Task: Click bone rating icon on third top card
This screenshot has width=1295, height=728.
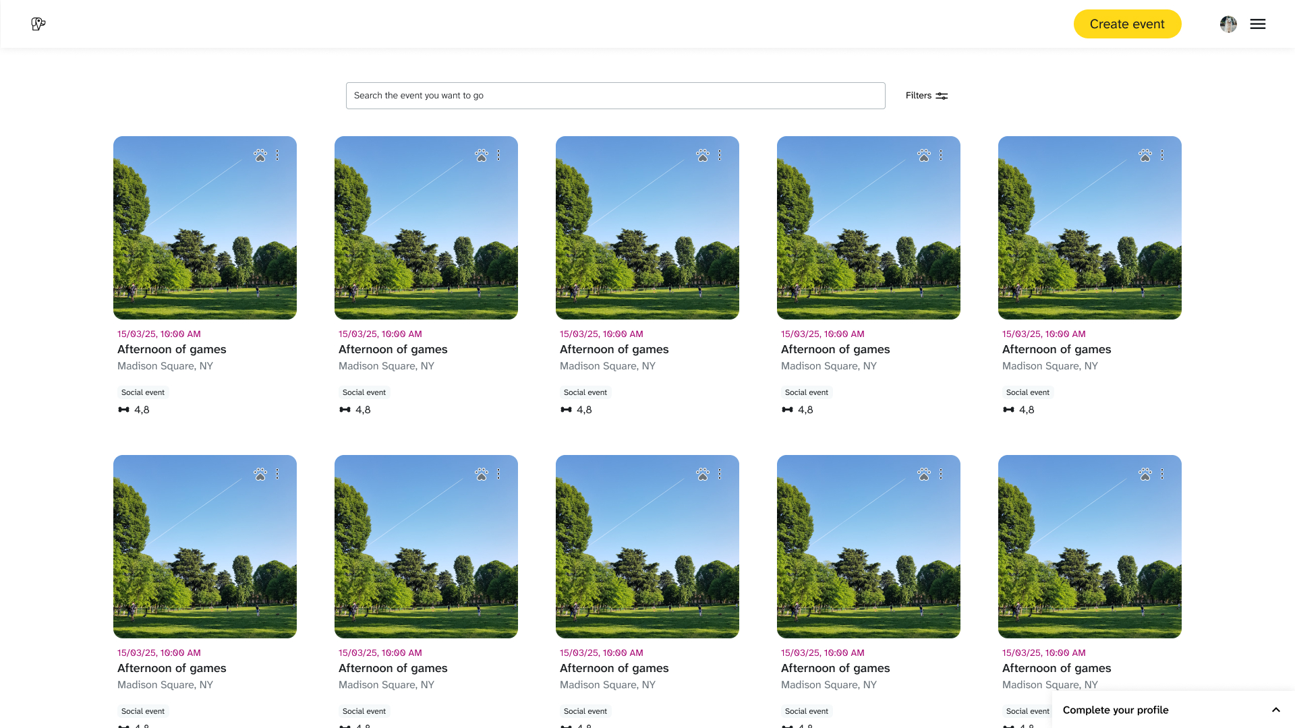Action: point(567,410)
